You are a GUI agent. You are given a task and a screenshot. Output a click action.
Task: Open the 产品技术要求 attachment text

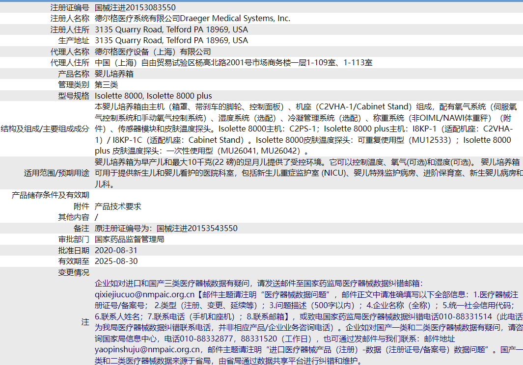(x=118, y=207)
